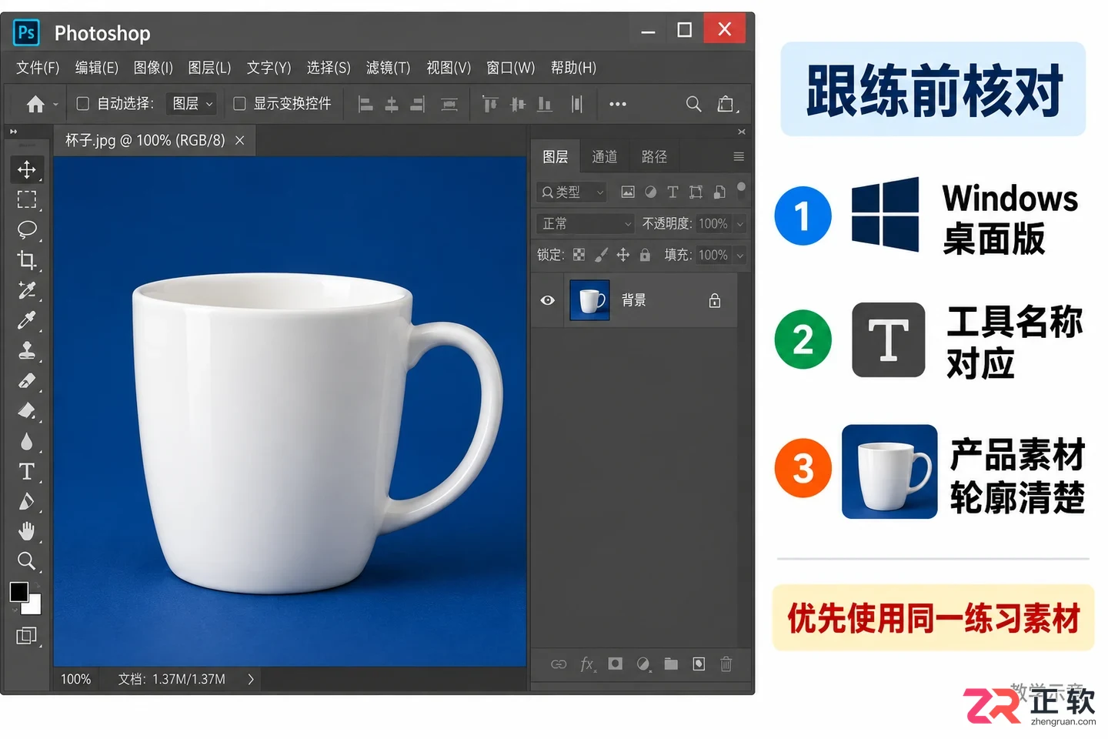Open the 类型 layer filter dropdown
1108x739 pixels.
(571, 192)
